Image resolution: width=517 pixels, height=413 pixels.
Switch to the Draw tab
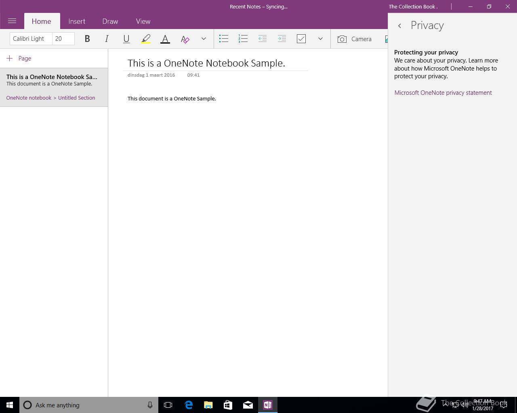[x=110, y=21]
